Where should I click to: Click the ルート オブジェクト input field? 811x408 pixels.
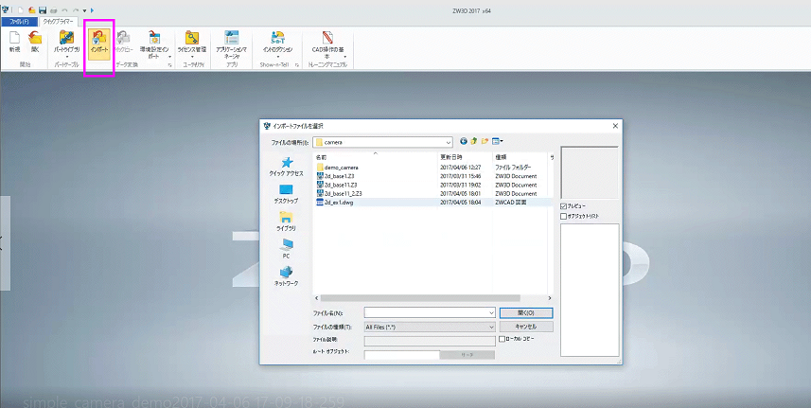point(402,355)
